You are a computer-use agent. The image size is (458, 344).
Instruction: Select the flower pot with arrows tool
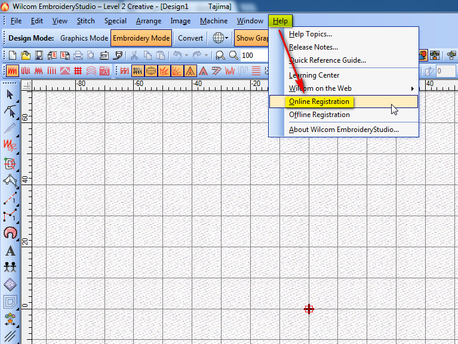pyautogui.click(x=10, y=320)
